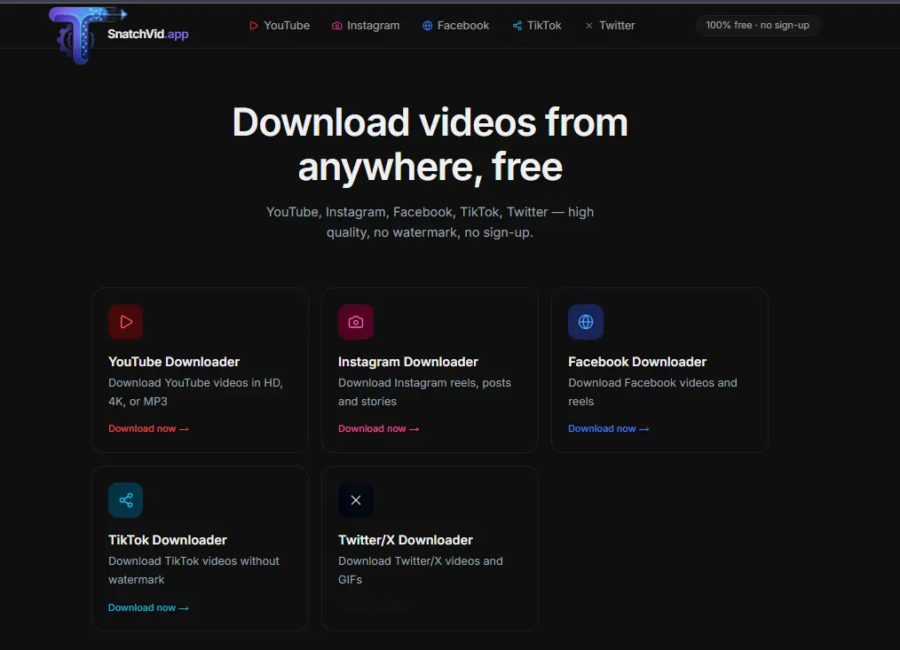This screenshot has width=900, height=650.
Task: Click the X icon on Twitter/X Downloader card
Action: [x=356, y=500]
